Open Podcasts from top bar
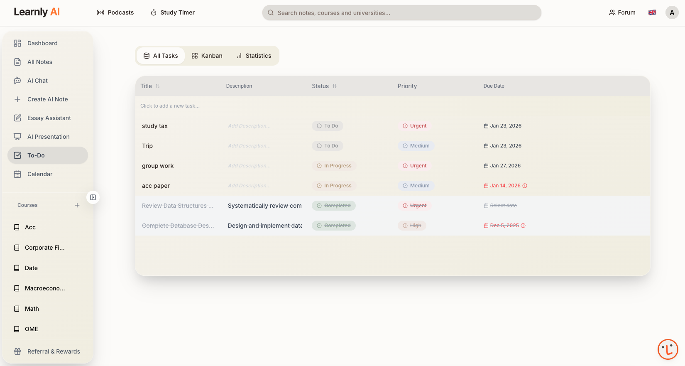The image size is (685, 366). point(115,12)
